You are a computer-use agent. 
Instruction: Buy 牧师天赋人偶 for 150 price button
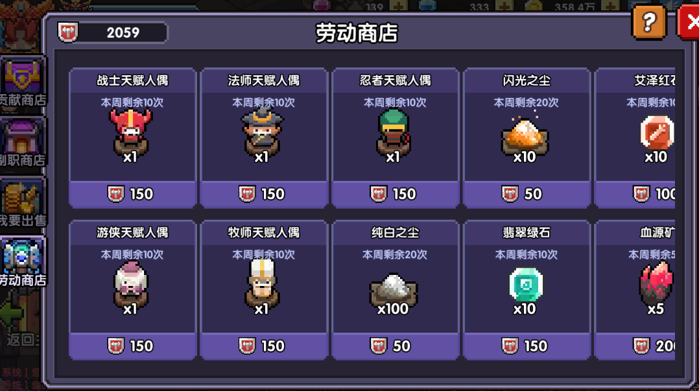pos(264,346)
